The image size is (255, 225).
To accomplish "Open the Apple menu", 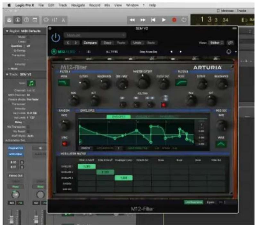I will point(9,5).
